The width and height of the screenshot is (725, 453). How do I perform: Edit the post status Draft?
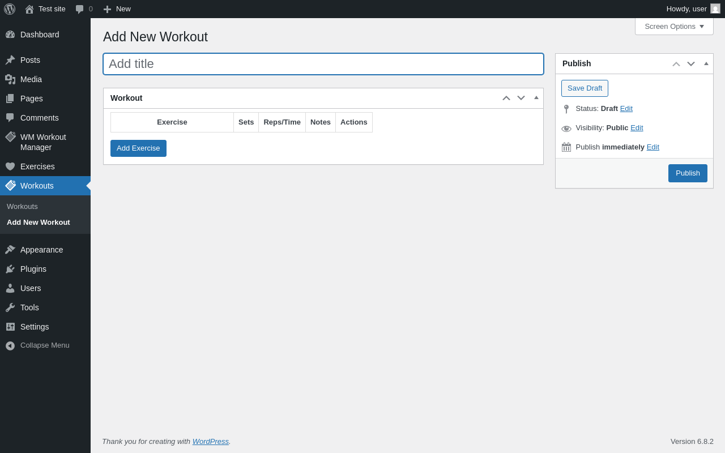point(626,109)
